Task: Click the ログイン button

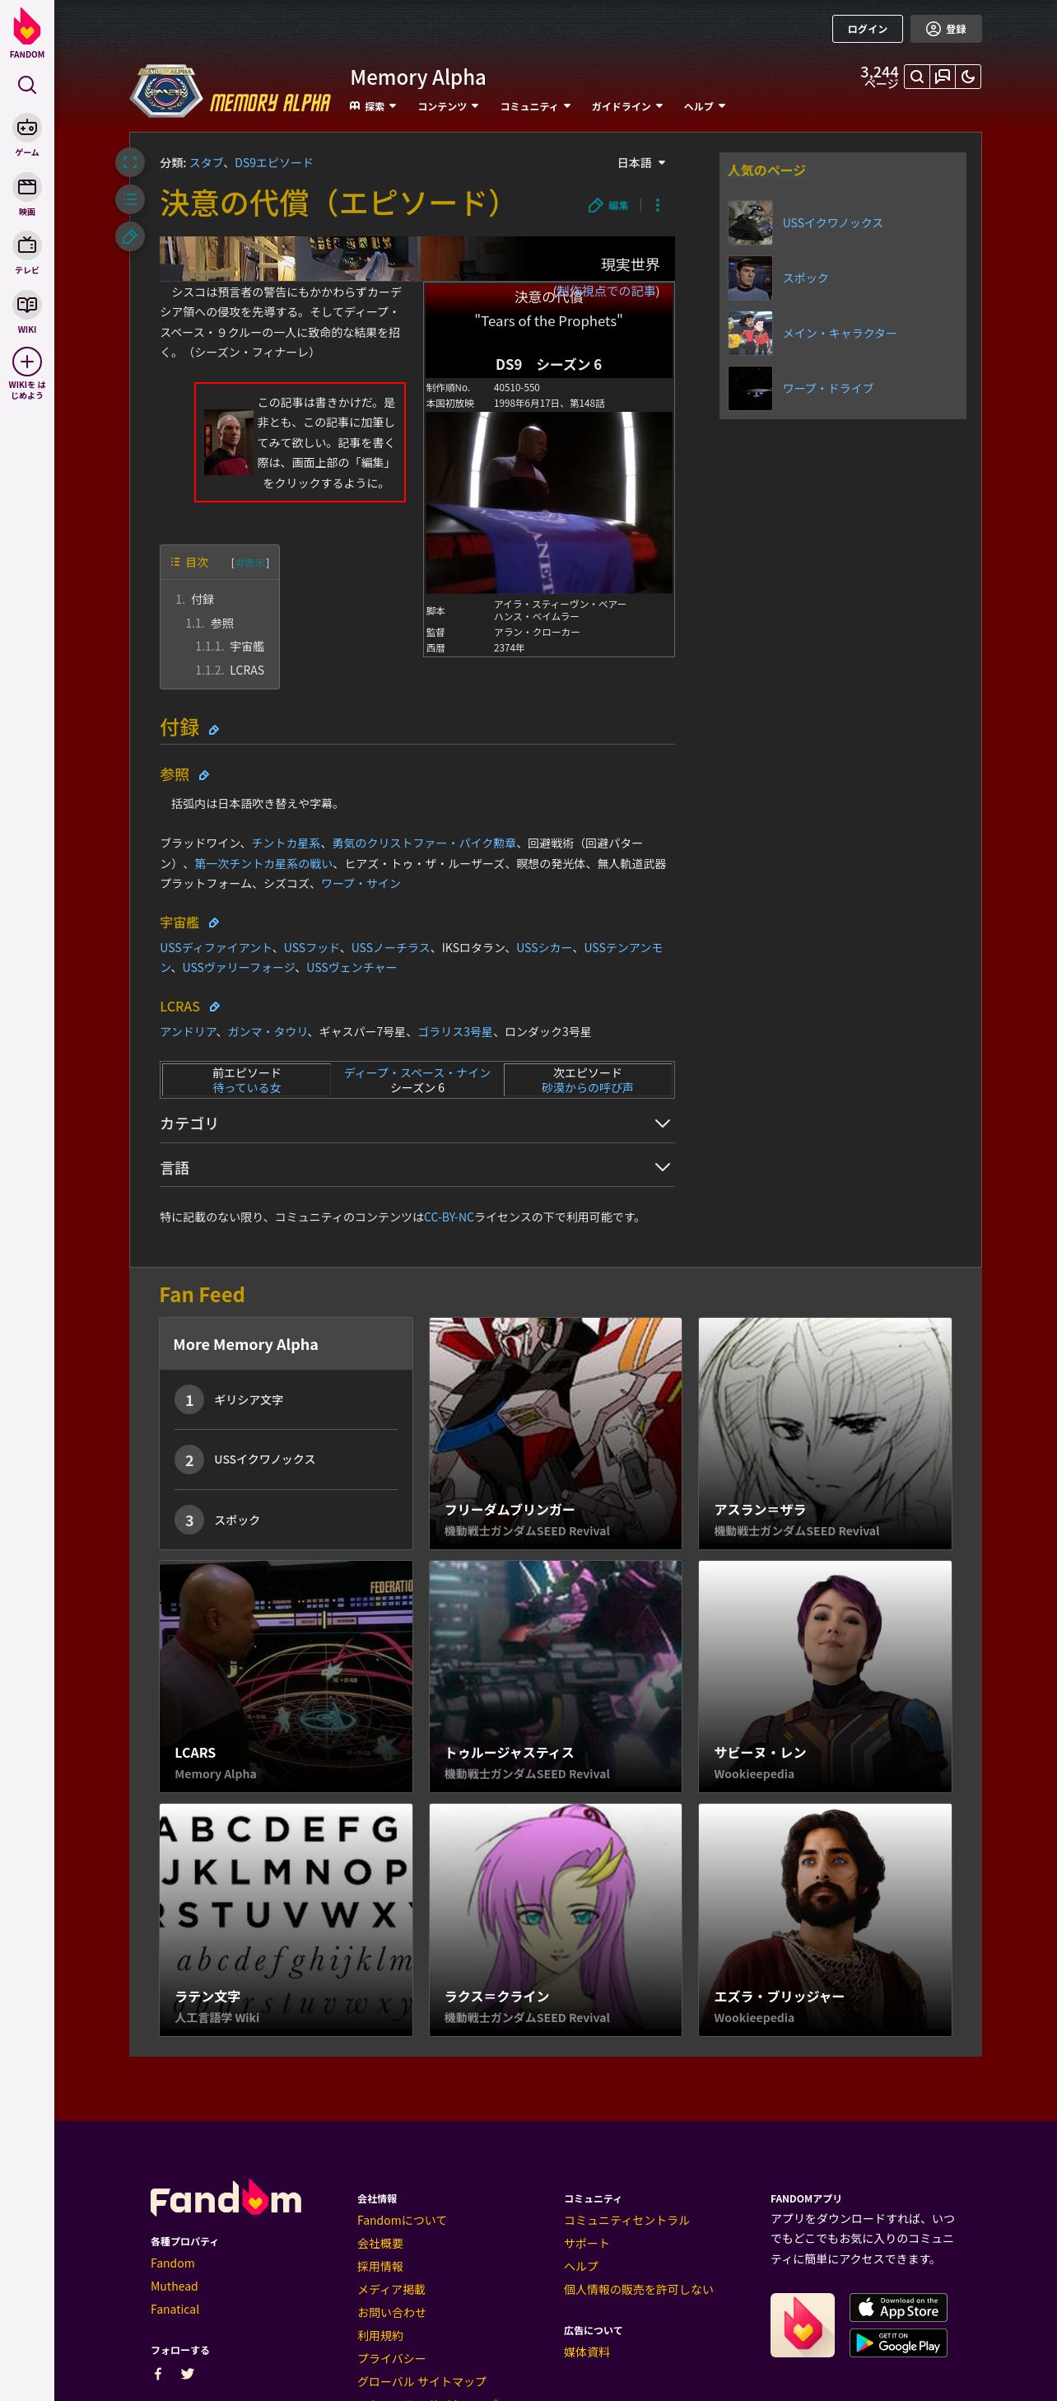Action: 867,29
